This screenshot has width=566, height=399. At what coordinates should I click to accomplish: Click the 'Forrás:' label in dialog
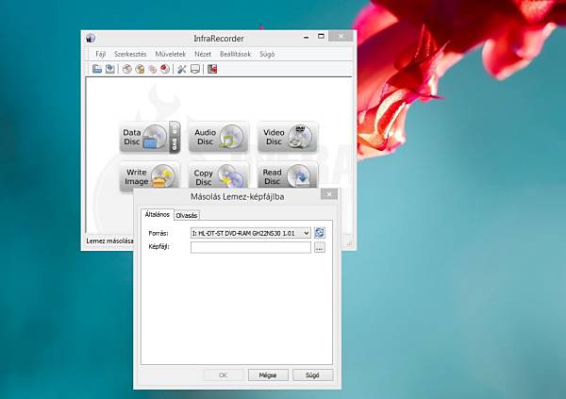click(x=158, y=234)
